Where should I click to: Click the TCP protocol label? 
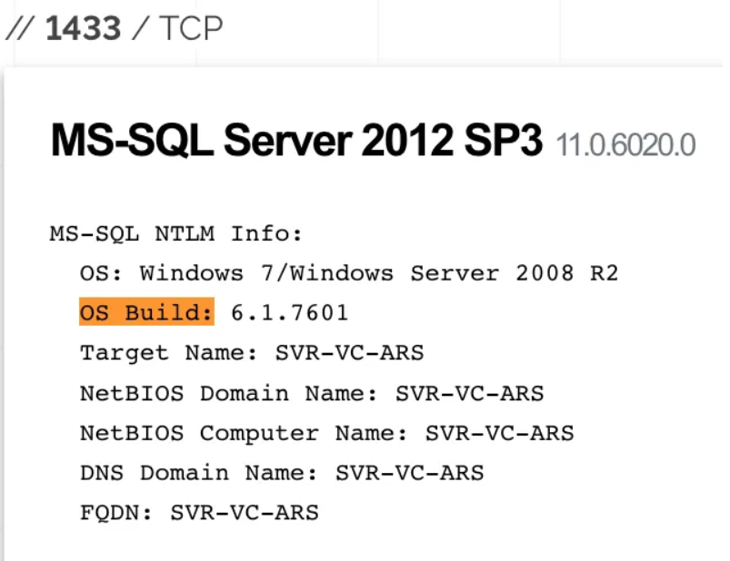tap(191, 29)
